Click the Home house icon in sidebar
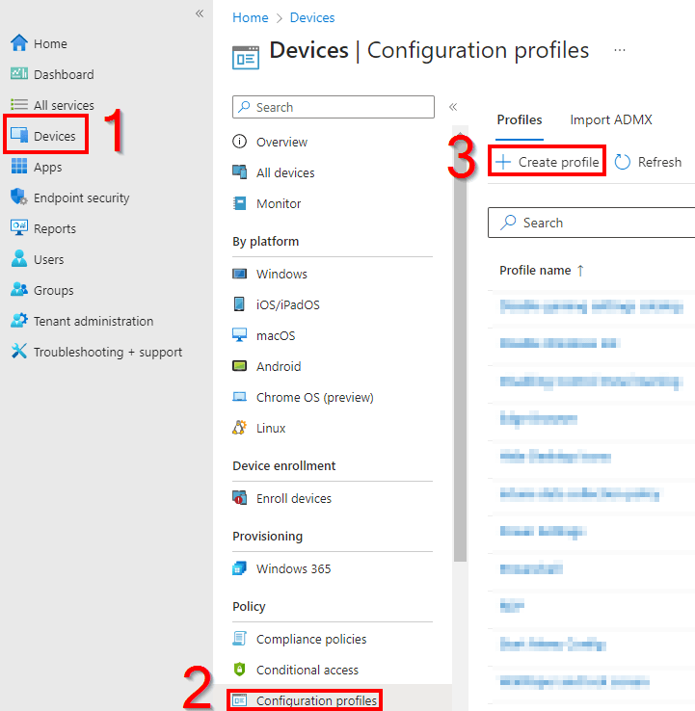Screen dimensions: 695x711 (x=19, y=43)
